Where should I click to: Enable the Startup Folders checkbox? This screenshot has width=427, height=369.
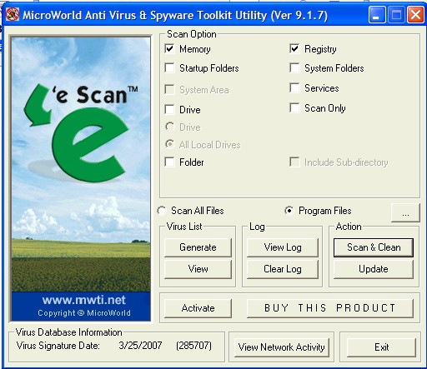(169, 67)
